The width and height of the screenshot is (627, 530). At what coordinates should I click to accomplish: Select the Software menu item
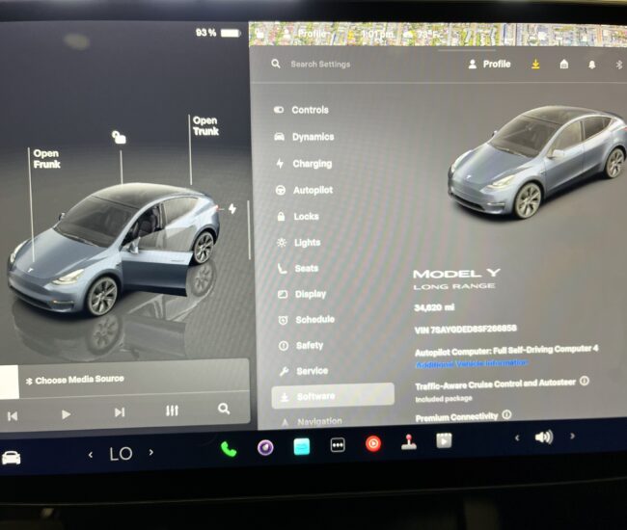(x=333, y=396)
